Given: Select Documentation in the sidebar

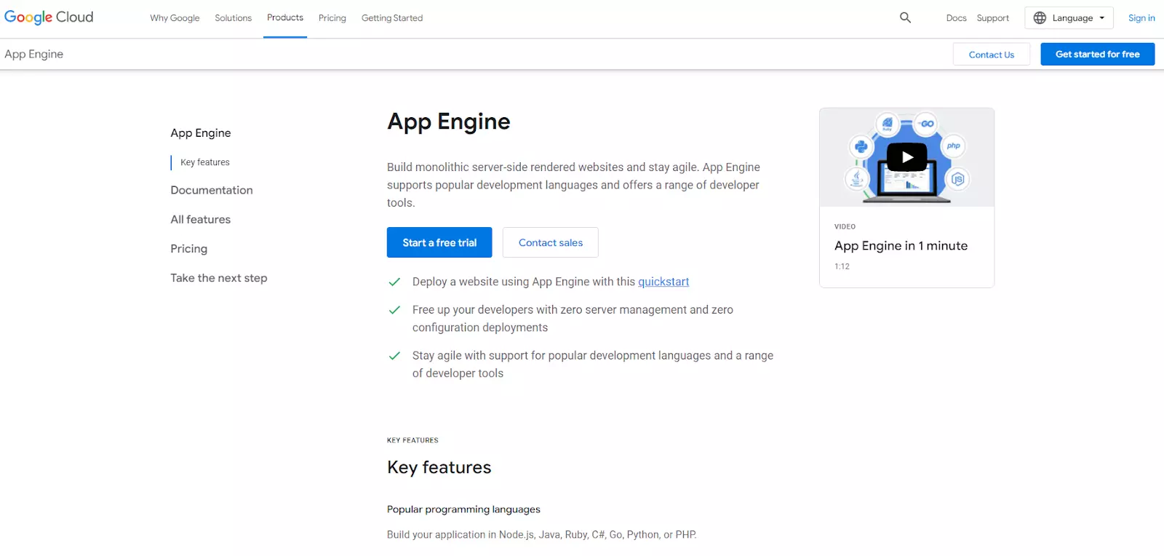Looking at the screenshot, I should (x=212, y=190).
